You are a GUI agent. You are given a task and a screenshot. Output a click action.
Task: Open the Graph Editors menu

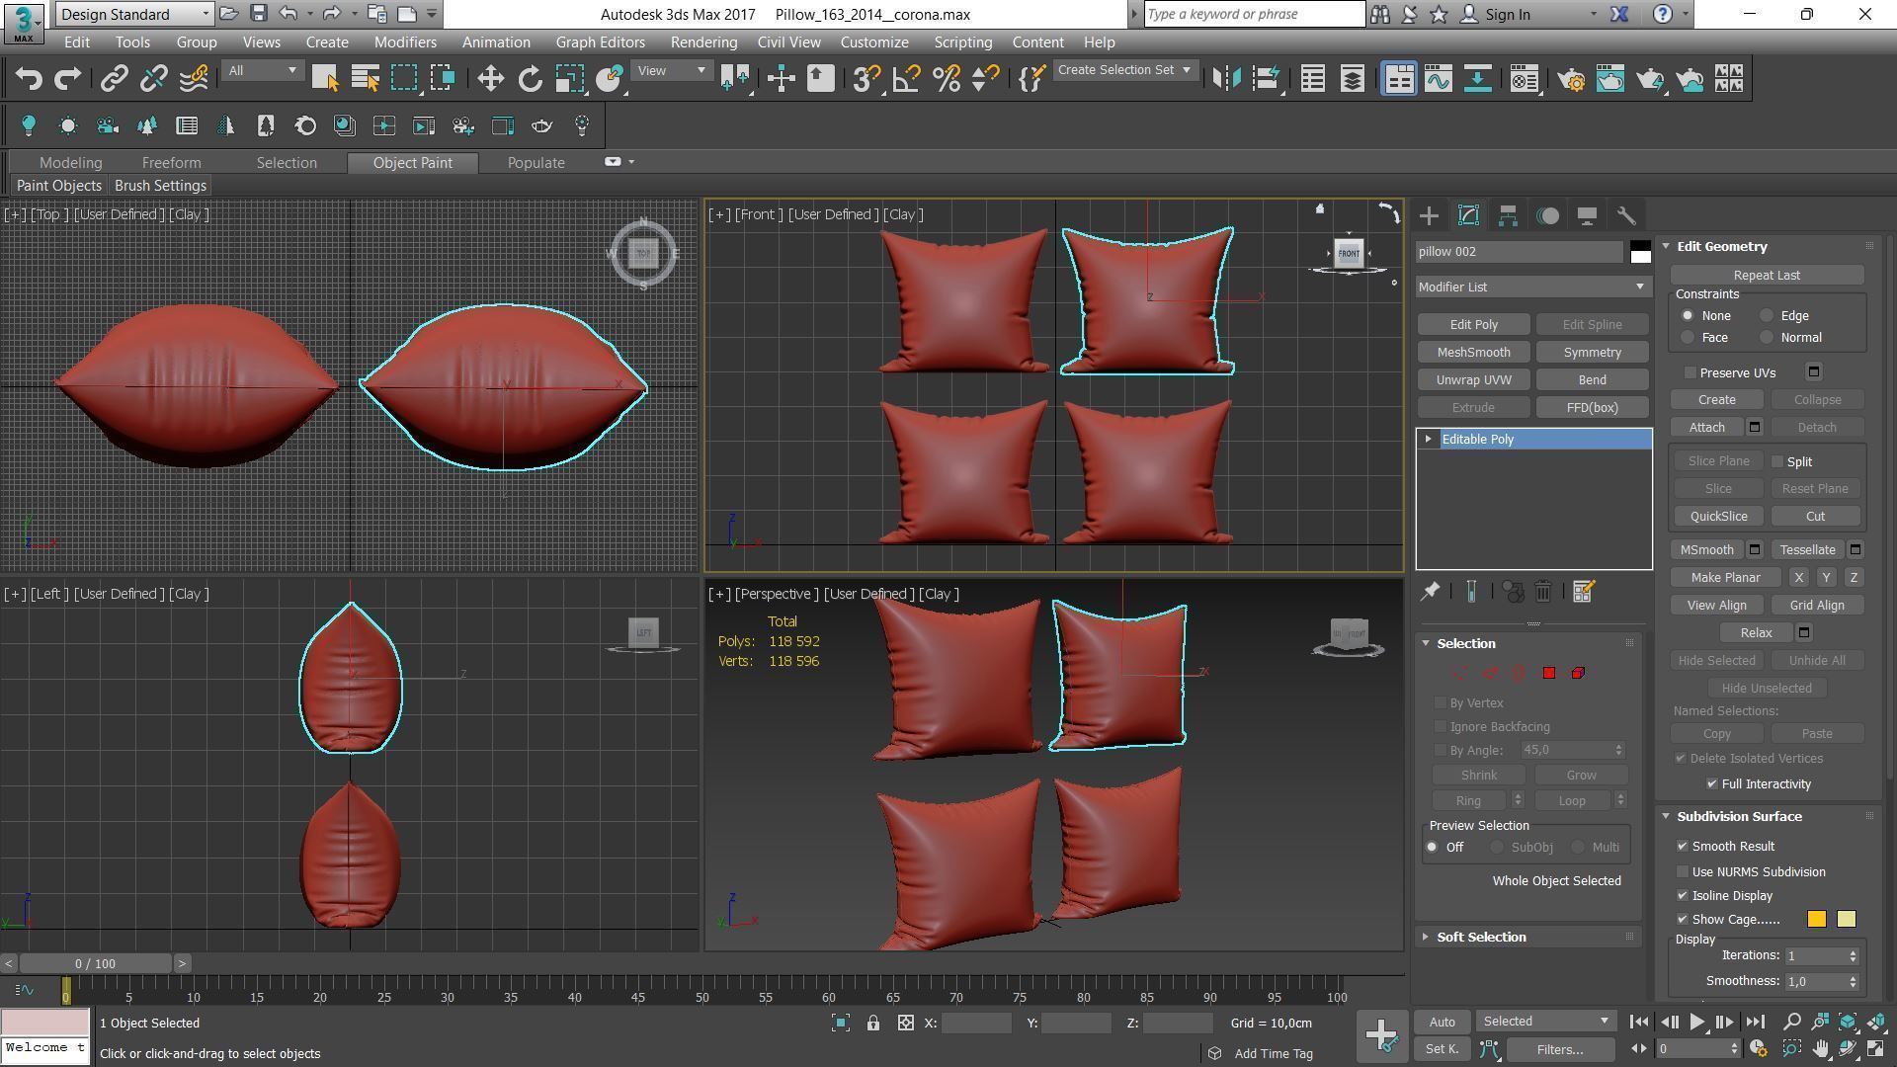coord(600,42)
